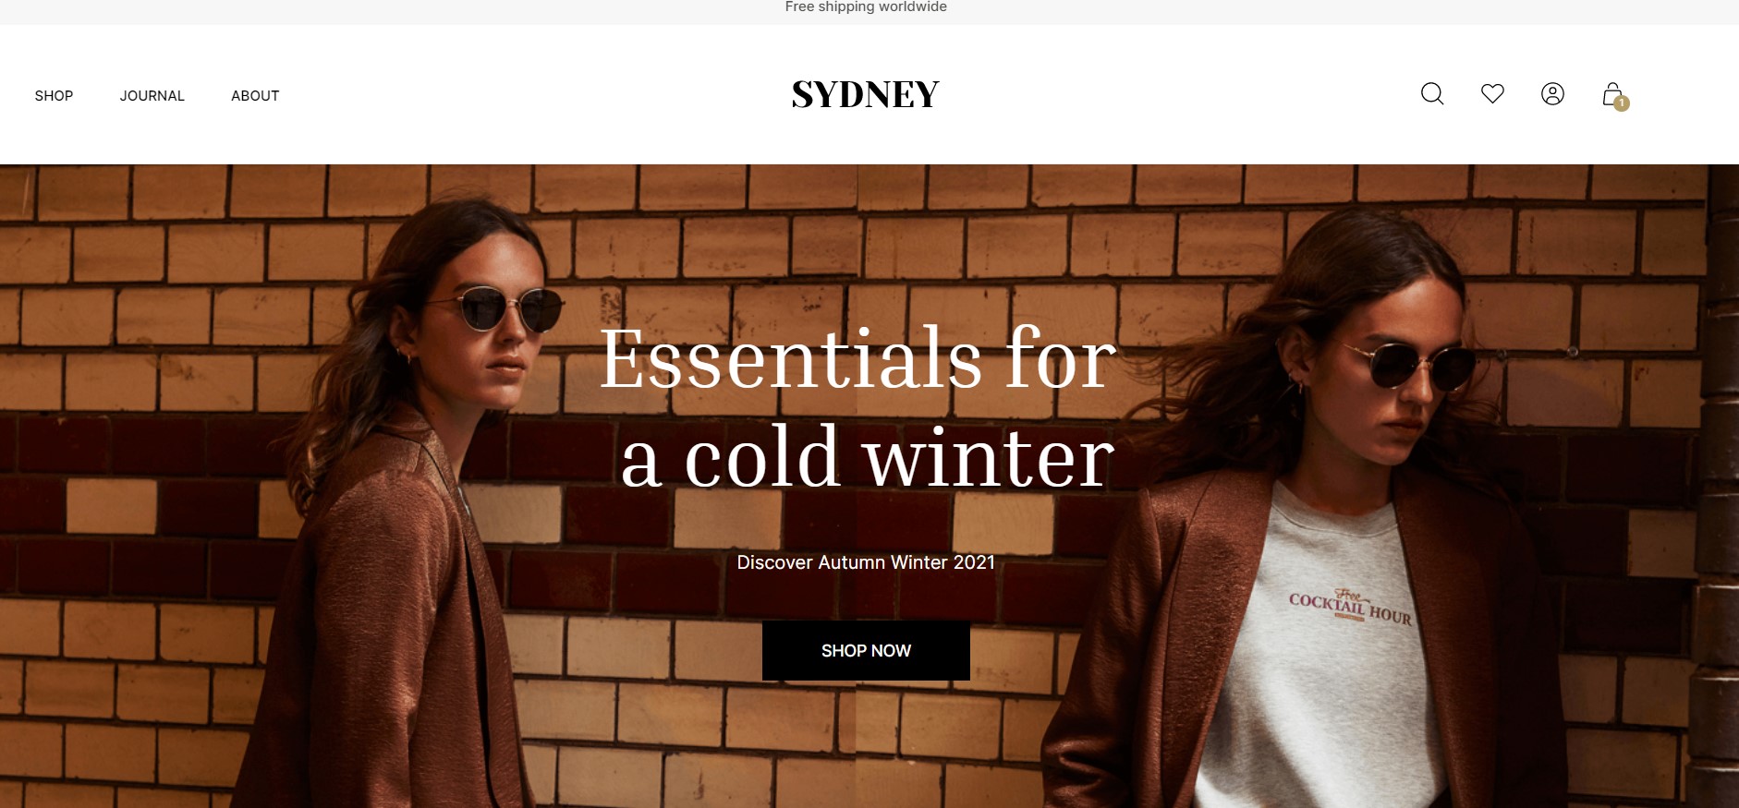
Task: Open the ABOUT menu item
Action: [x=255, y=96]
